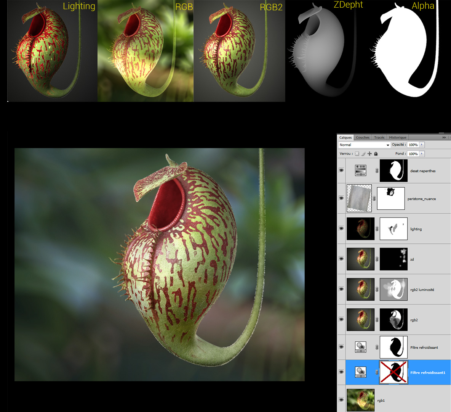
Task: Click the photo filter icon on Filtre refroidissant
Action: click(x=361, y=347)
